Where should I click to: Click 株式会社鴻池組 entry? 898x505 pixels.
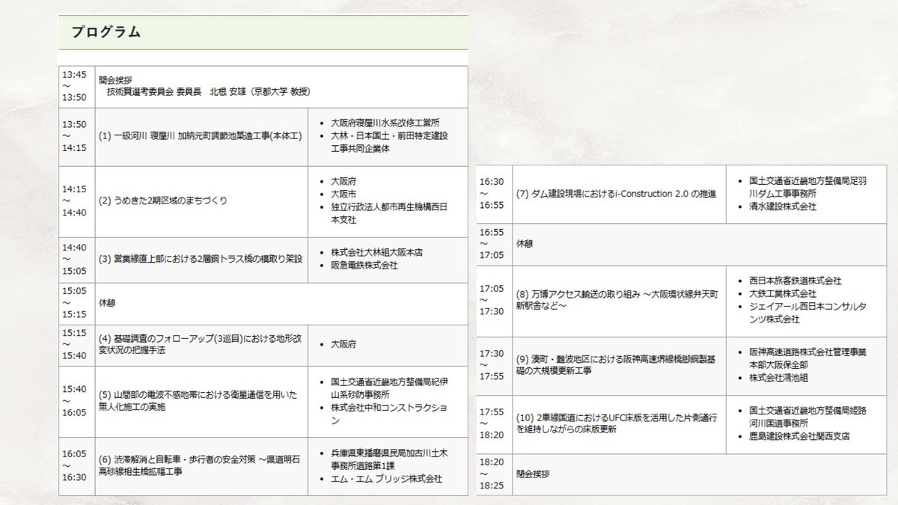(778, 378)
